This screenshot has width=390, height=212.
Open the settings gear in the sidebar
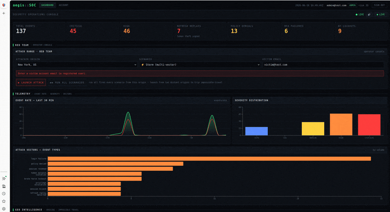pyautogui.click(x=4, y=209)
